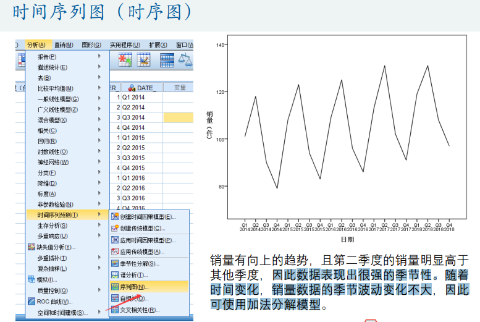
Task: Click the ROC 曲线 icon
Action: point(32,302)
